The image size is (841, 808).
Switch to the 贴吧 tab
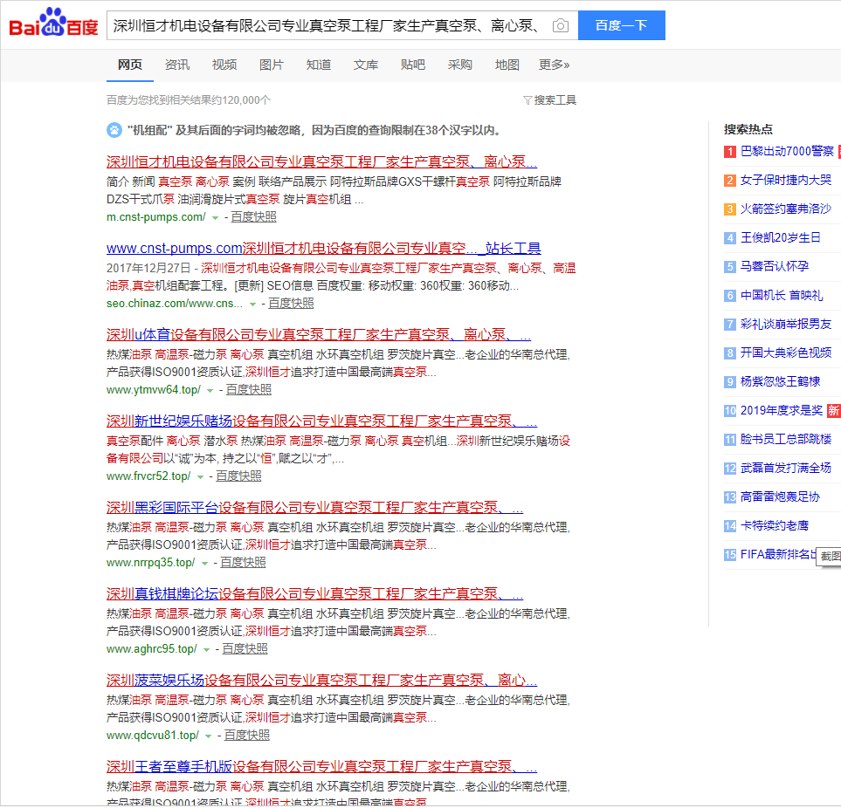point(413,65)
